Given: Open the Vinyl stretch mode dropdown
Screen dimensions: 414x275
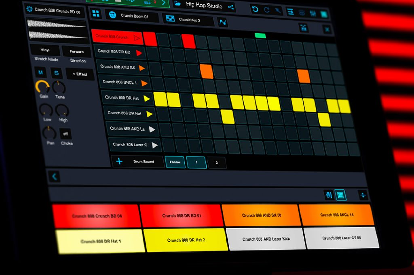Looking at the screenshot, I should tap(45, 50).
